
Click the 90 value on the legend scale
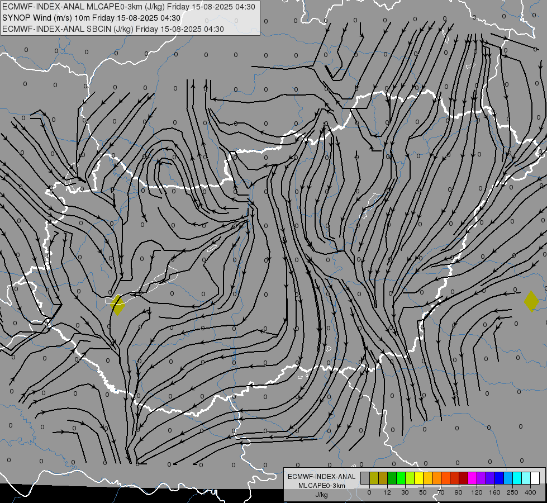click(458, 492)
